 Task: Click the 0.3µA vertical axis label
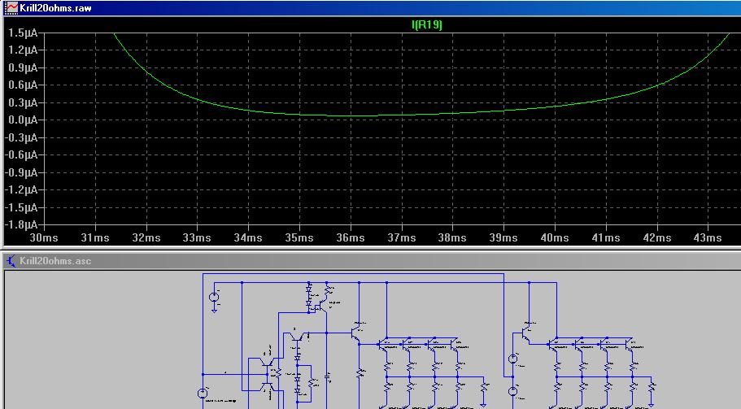click(x=23, y=102)
